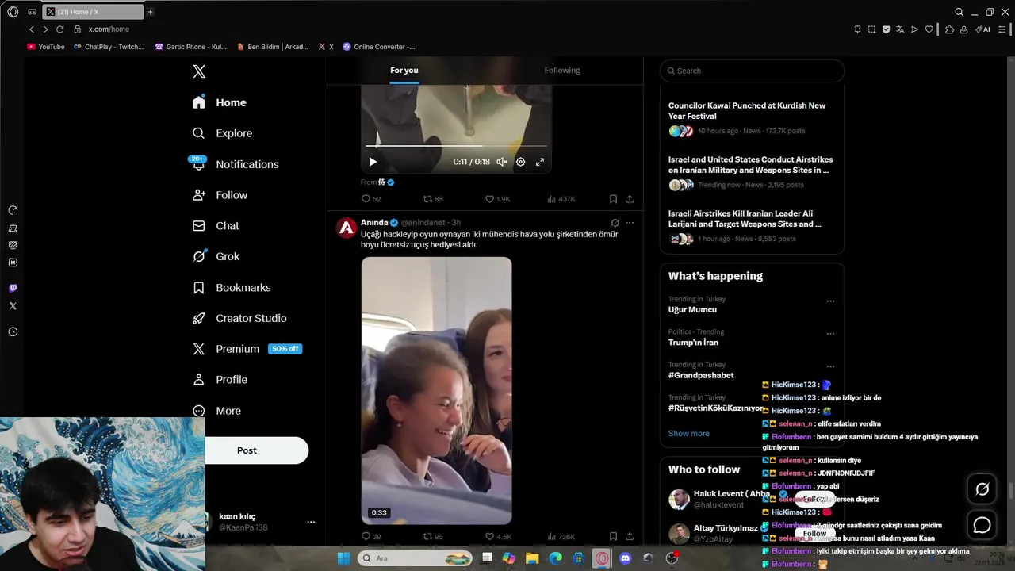Open options for Uğur Mumcu trend

(830, 301)
